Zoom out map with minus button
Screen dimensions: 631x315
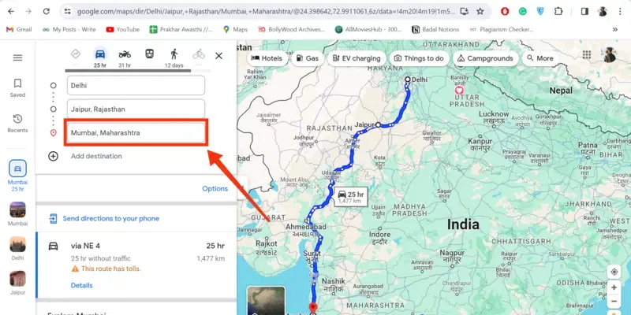[614, 302]
